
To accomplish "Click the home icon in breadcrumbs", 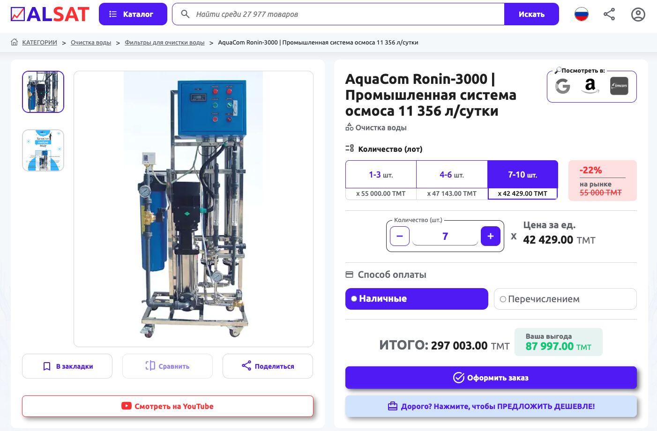I will 15,42.
